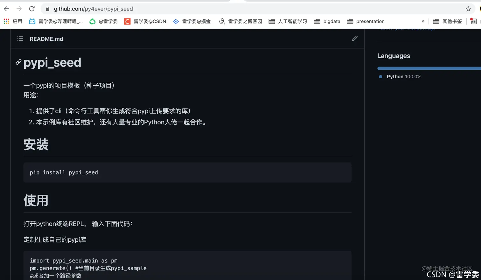Screen dimensions: 481x280
Task: Open the apps grid icon beside 应用
Action: point(6,21)
